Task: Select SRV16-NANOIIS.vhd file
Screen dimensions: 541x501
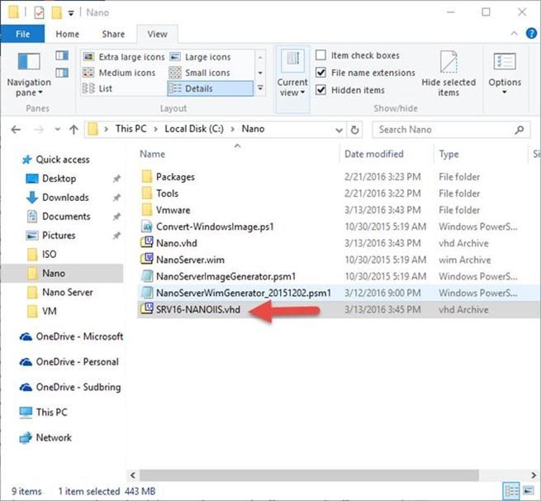Action: [x=191, y=309]
